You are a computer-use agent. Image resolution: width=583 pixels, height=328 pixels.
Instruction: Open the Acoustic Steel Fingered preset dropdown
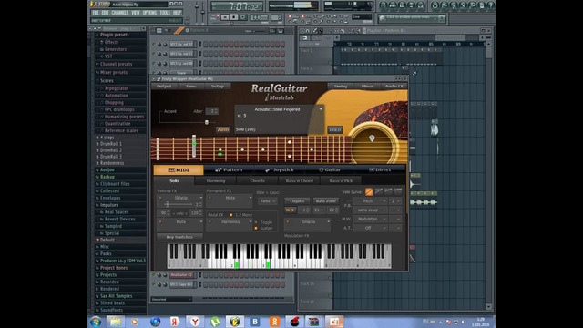(x=321, y=109)
